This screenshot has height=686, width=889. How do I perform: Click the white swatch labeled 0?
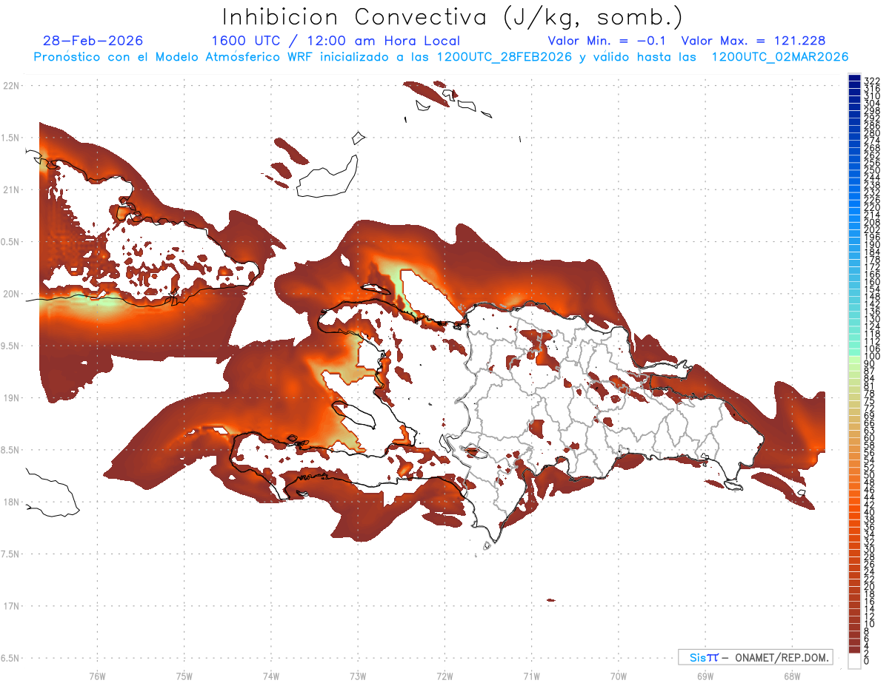tap(854, 661)
